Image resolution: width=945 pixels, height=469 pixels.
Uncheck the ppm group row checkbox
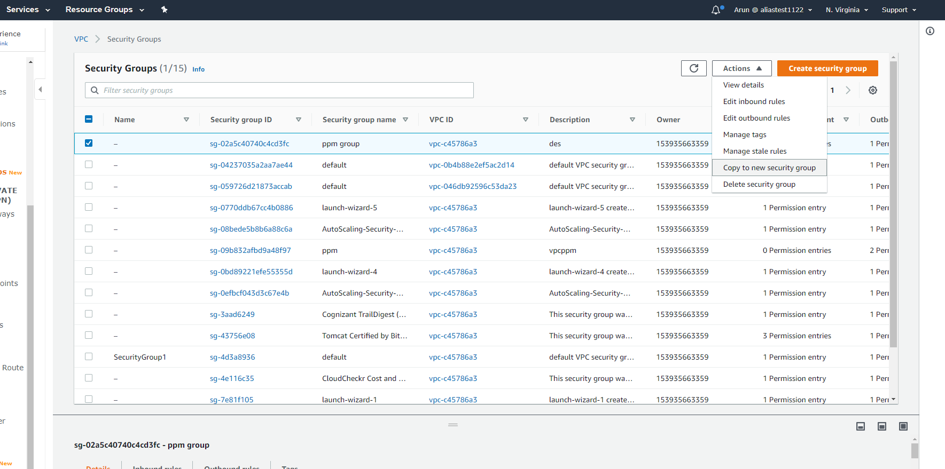[x=89, y=143]
